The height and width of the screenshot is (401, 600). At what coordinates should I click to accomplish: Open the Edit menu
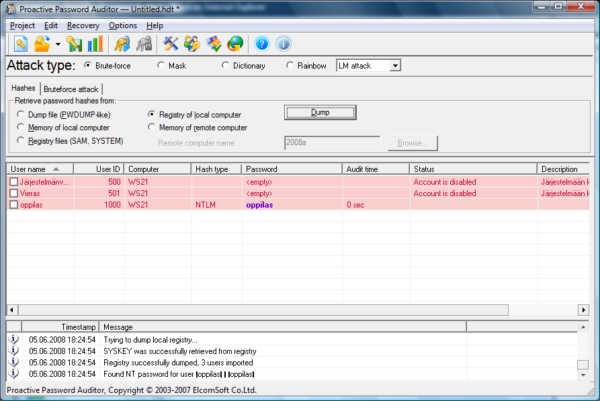tap(51, 26)
